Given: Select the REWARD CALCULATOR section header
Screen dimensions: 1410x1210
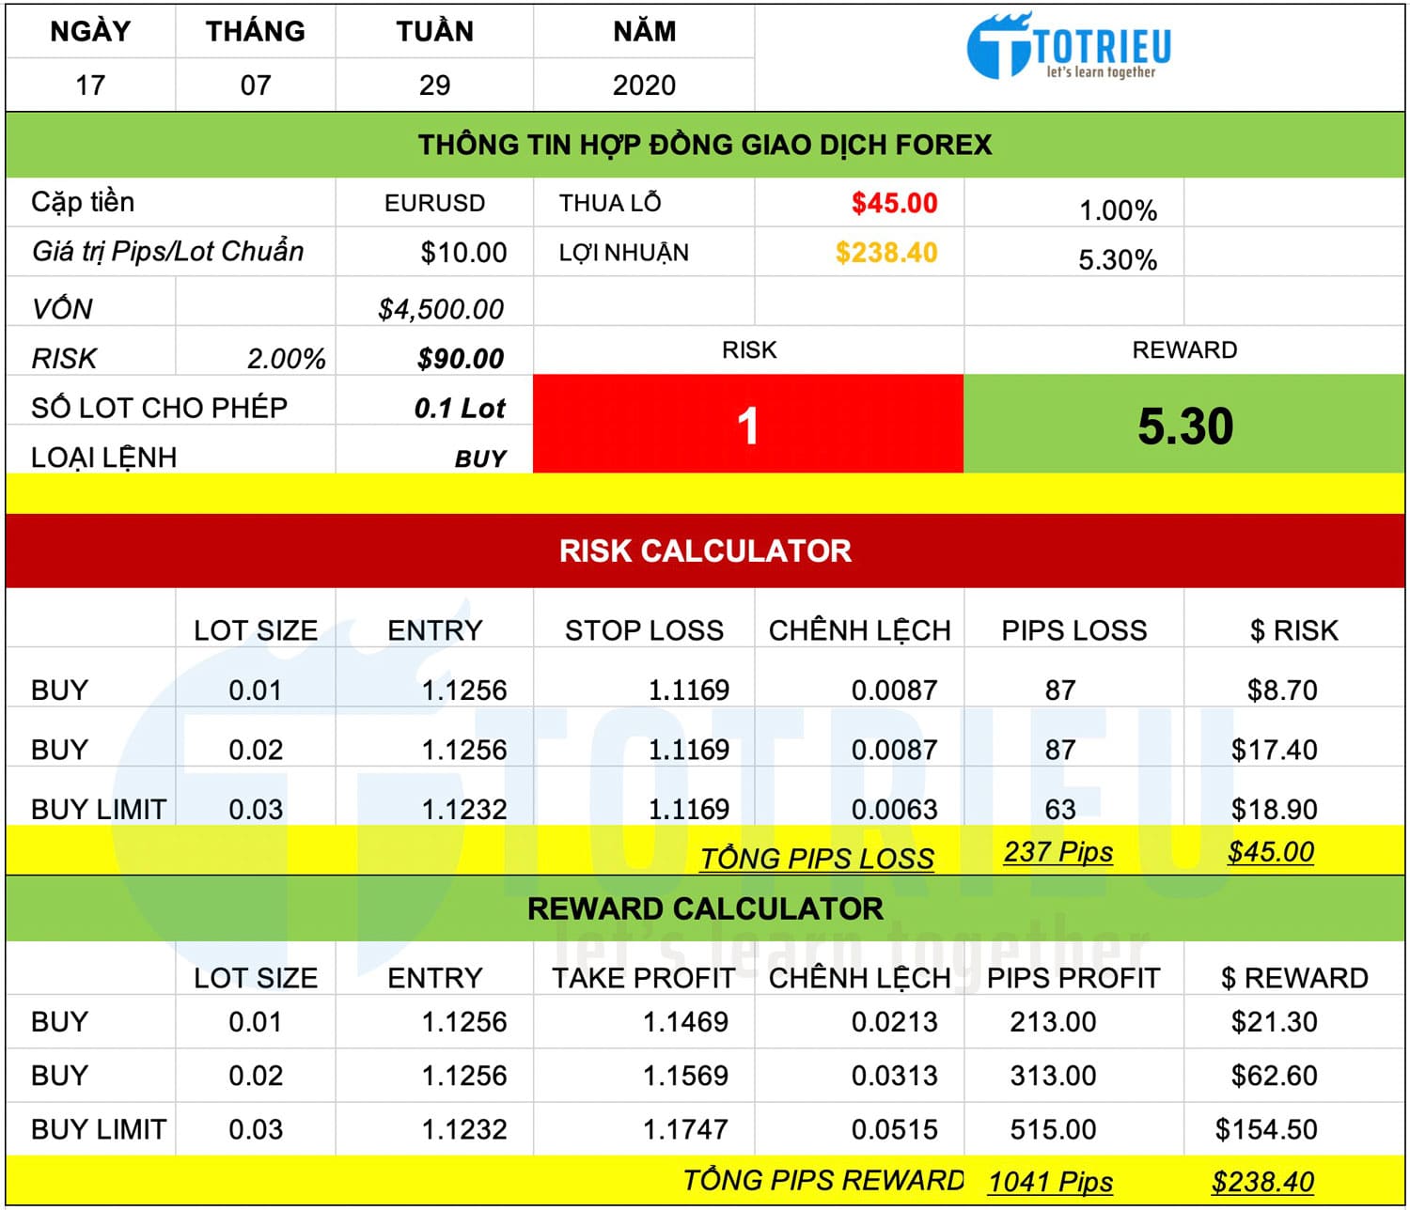Looking at the screenshot, I should pyautogui.click(x=705, y=908).
